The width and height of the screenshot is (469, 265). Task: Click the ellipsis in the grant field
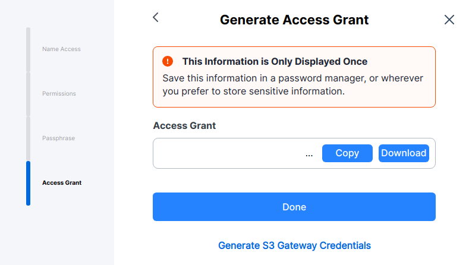309,155
